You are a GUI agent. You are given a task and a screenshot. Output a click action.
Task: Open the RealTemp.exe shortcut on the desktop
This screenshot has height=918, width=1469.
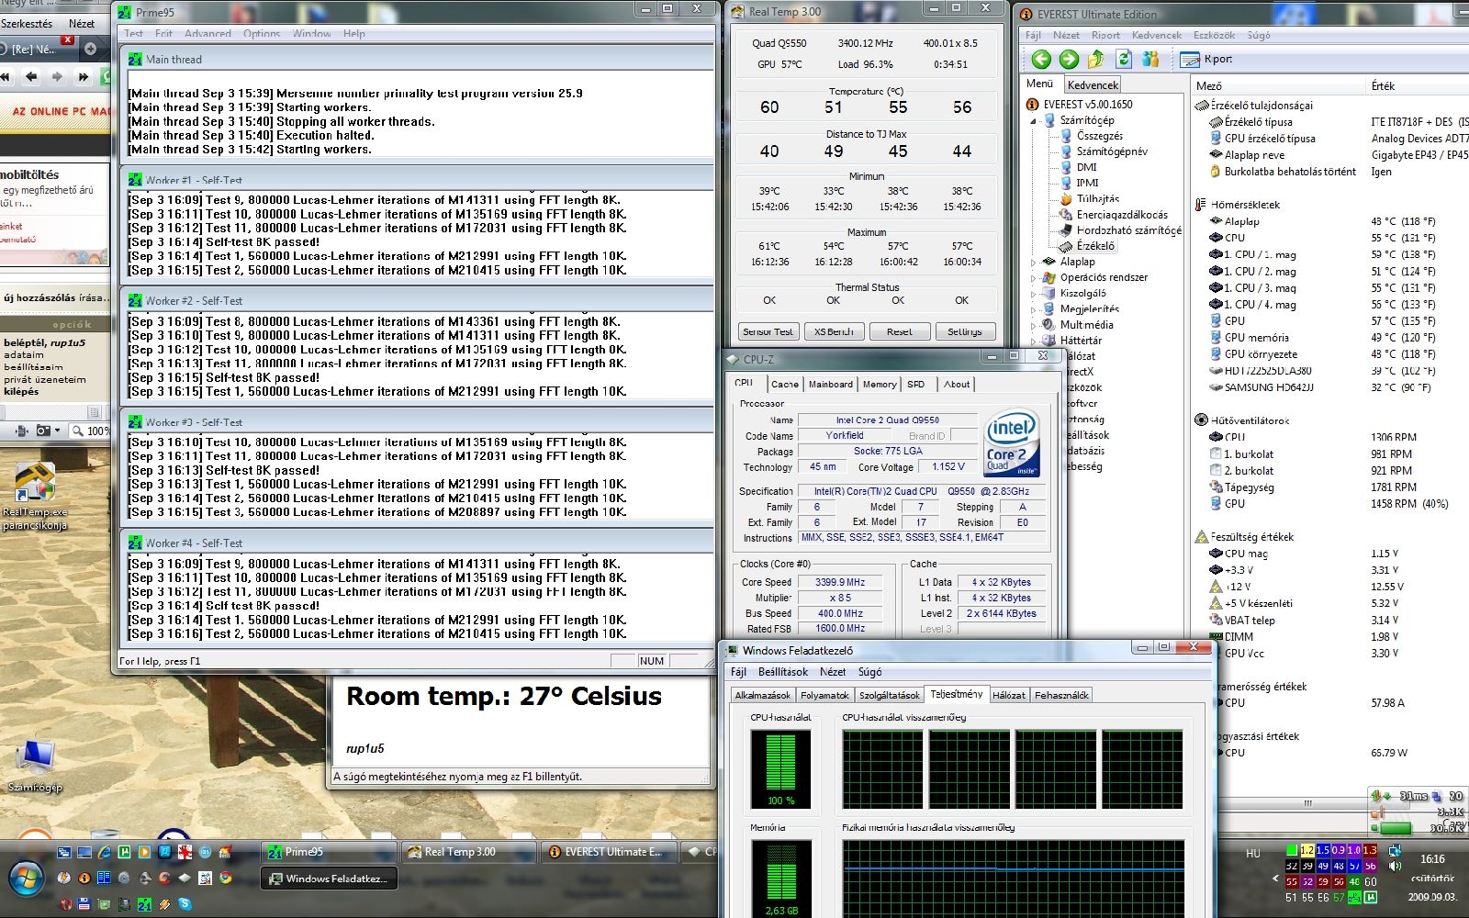tap(34, 496)
